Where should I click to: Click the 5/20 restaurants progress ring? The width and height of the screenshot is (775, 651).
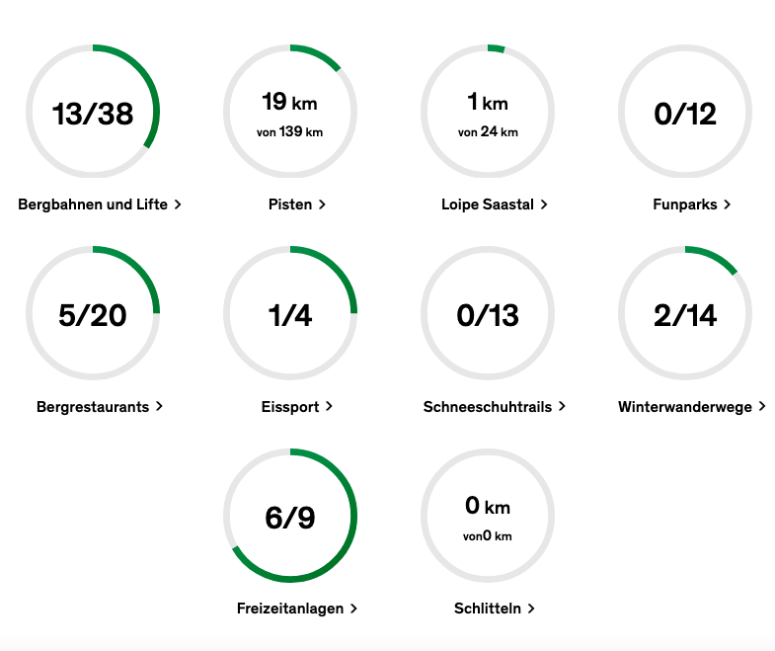93,313
